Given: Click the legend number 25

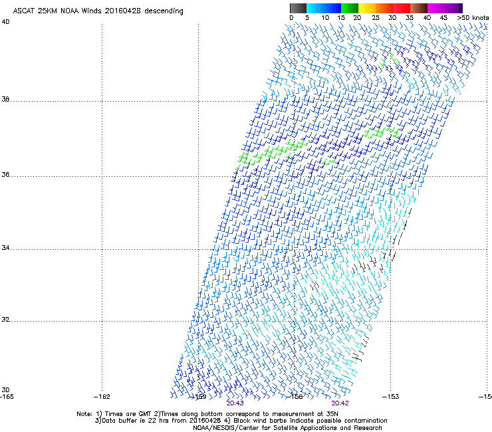Looking at the screenshot, I should pyautogui.click(x=376, y=18).
